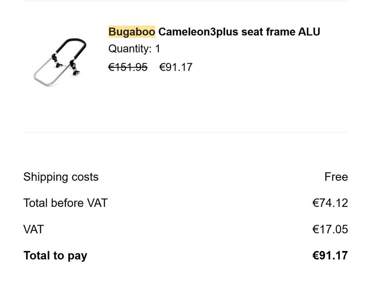Screen dimensions: 370x289
Task: Click the bold Total to pay label
Action: click(x=55, y=256)
